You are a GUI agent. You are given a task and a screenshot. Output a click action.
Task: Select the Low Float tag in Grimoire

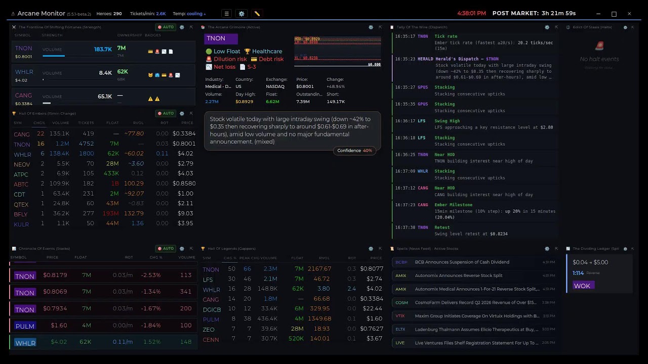point(223,52)
